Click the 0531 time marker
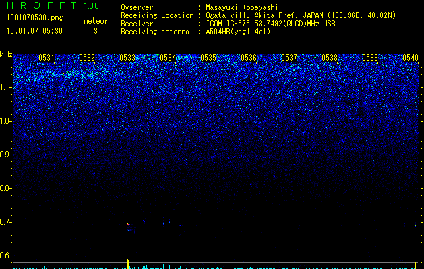424x269 pixels. 47,58
